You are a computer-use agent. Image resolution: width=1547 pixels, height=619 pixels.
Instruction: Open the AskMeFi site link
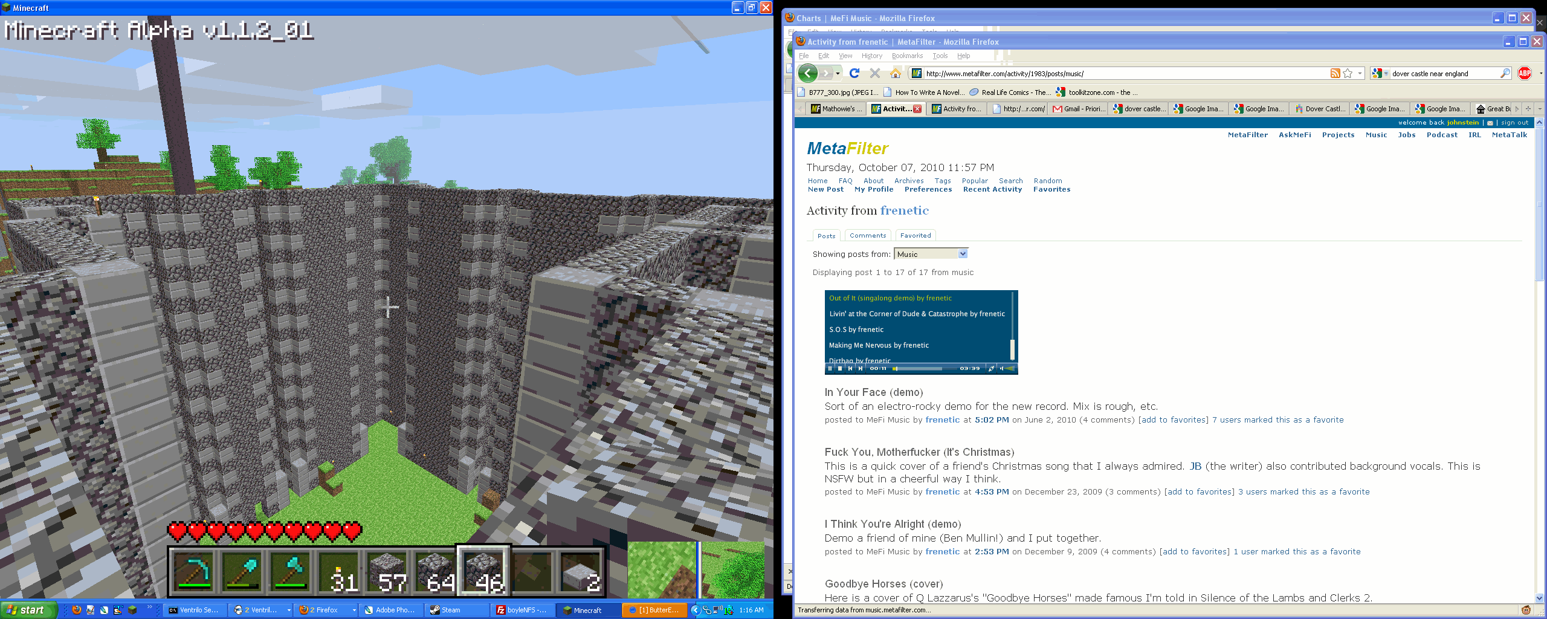pyautogui.click(x=1294, y=135)
